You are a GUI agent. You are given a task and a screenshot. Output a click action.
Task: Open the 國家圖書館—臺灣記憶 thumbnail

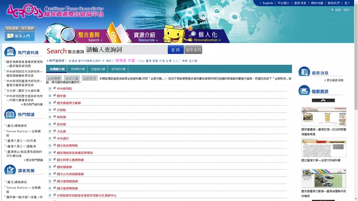coord(324,117)
